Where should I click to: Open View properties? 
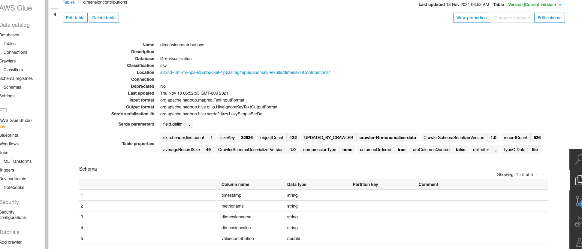[471, 18]
